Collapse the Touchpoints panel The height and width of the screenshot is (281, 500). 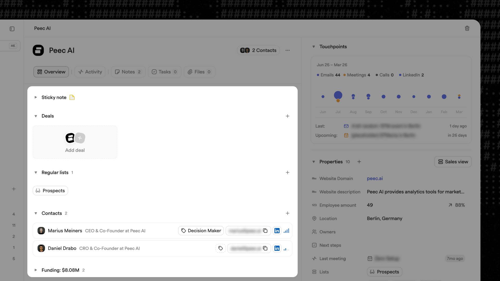(x=314, y=47)
